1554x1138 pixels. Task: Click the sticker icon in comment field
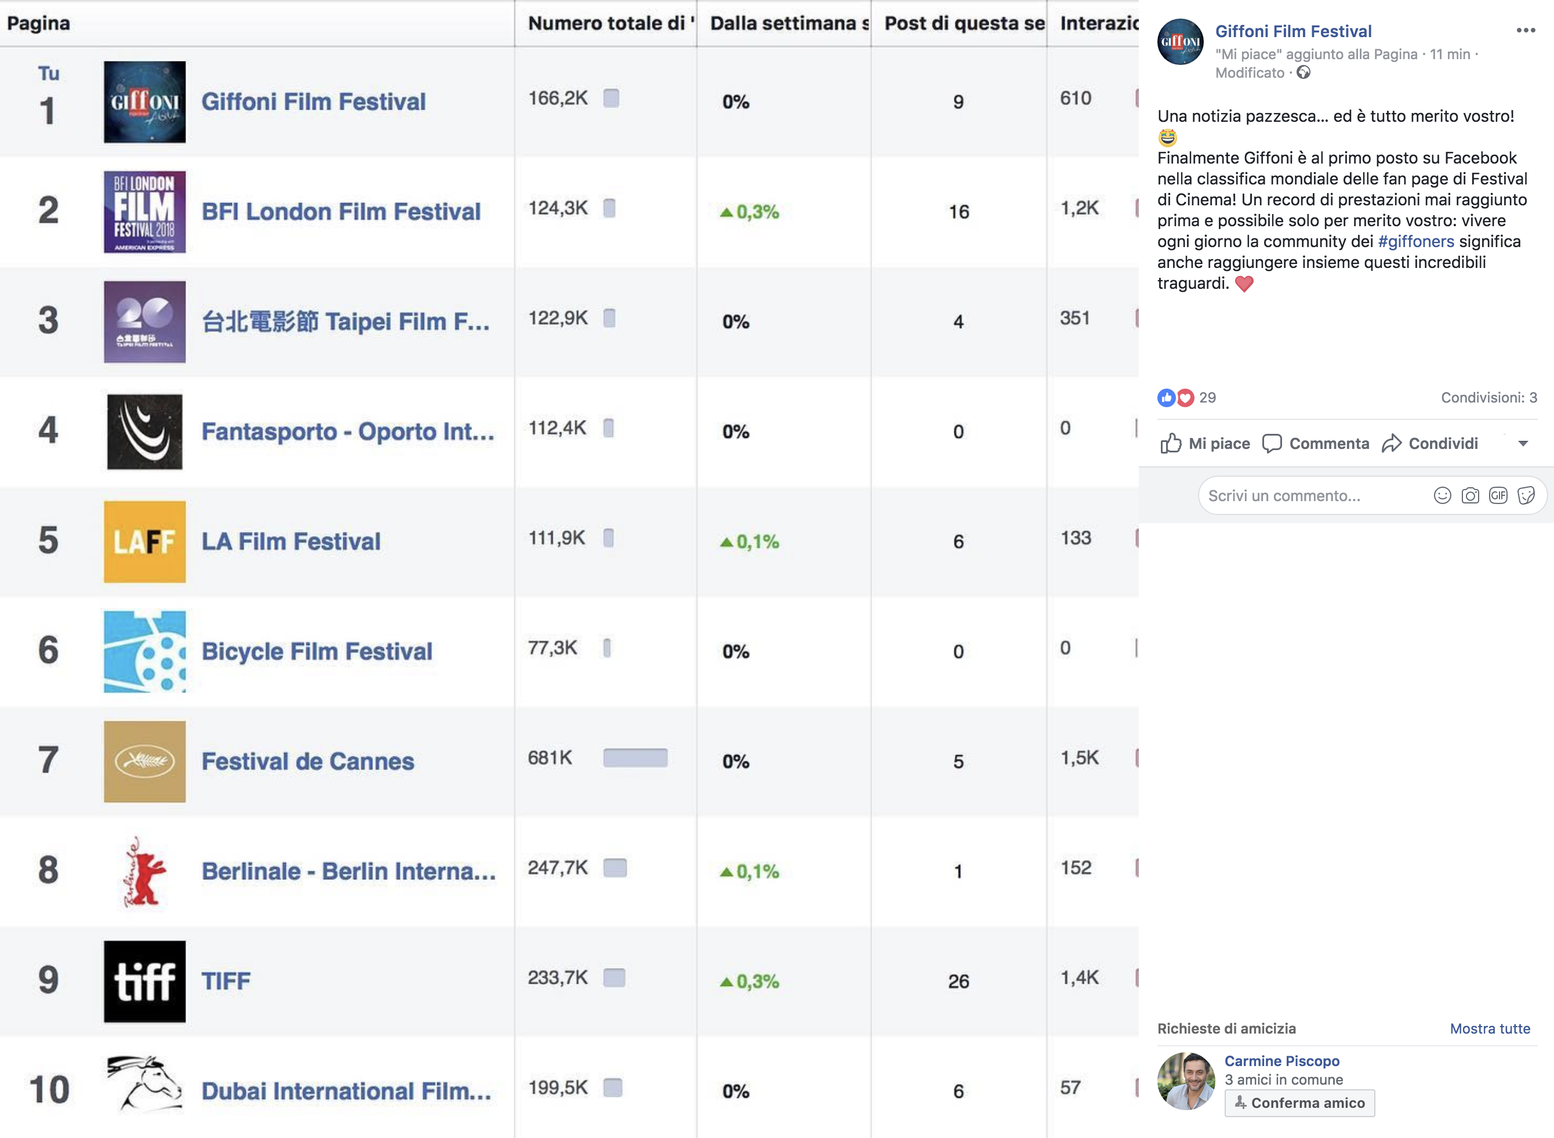1526,495
